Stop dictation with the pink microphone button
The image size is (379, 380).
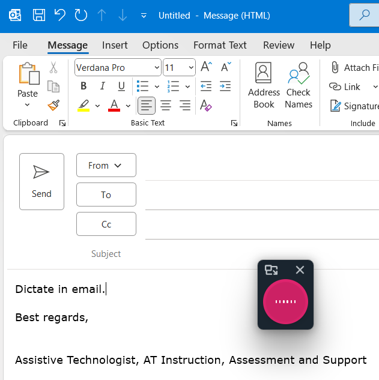point(286,301)
